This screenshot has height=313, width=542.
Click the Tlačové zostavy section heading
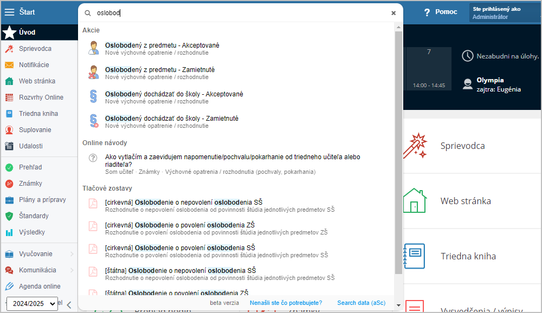[x=107, y=188]
